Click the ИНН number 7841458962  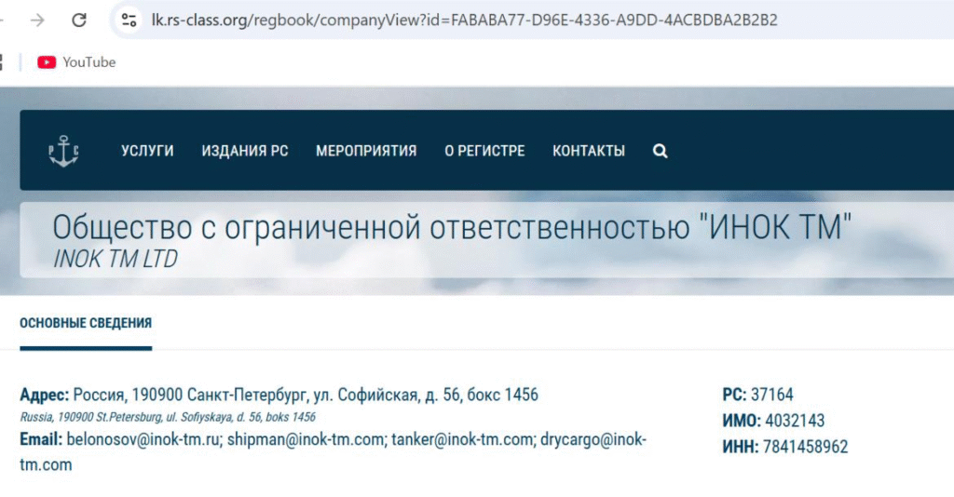point(805,447)
